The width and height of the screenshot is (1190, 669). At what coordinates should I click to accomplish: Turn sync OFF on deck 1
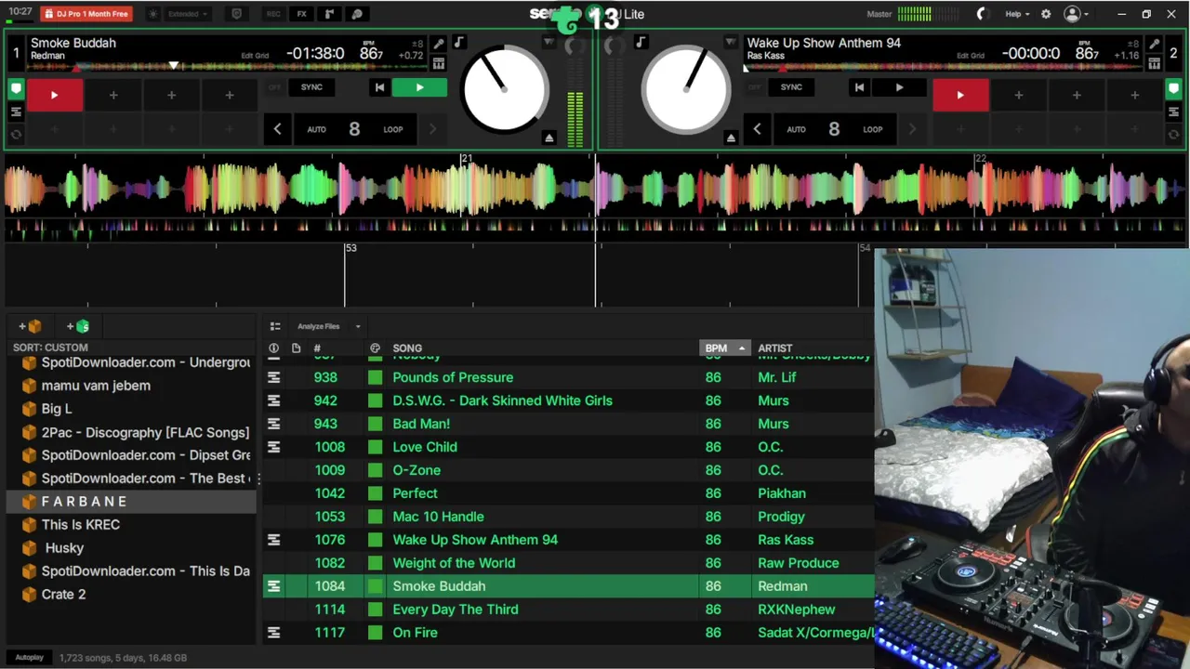coord(274,87)
